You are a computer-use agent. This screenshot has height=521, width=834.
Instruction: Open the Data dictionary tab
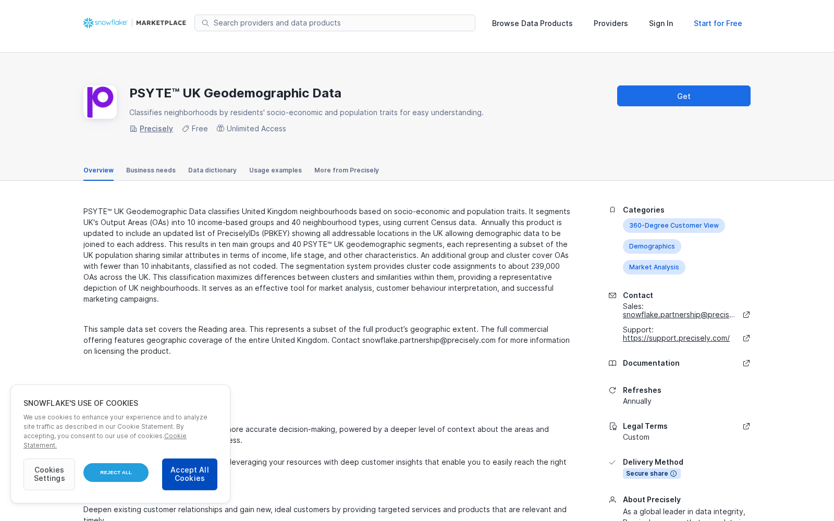[x=212, y=170]
